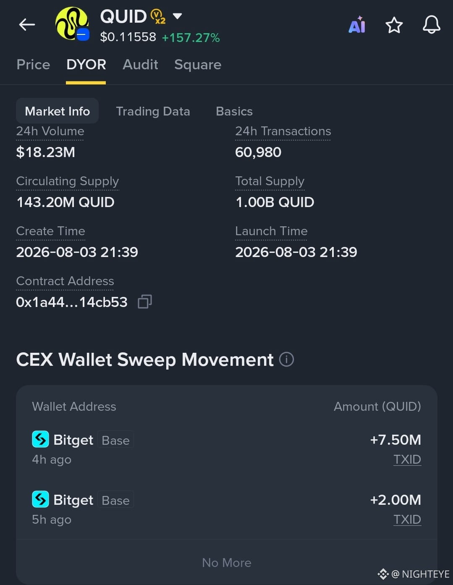
Task: Set a price alert with the bell icon
Action: [431, 25]
